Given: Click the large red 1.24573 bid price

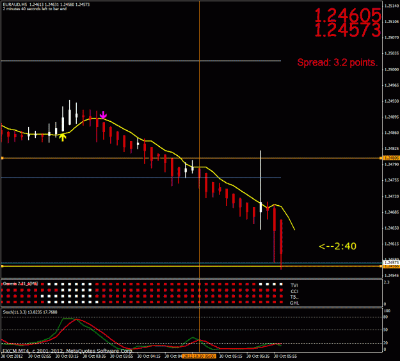Looking at the screenshot, I should point(348,30).
